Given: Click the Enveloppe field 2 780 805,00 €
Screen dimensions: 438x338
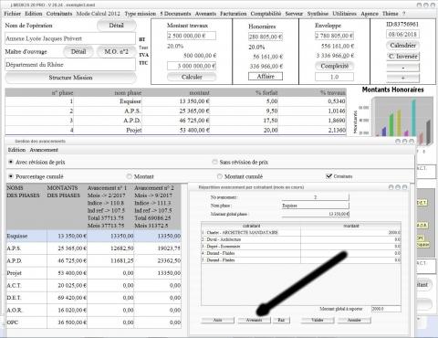Looking at the screenshot, I should point(334,36).
